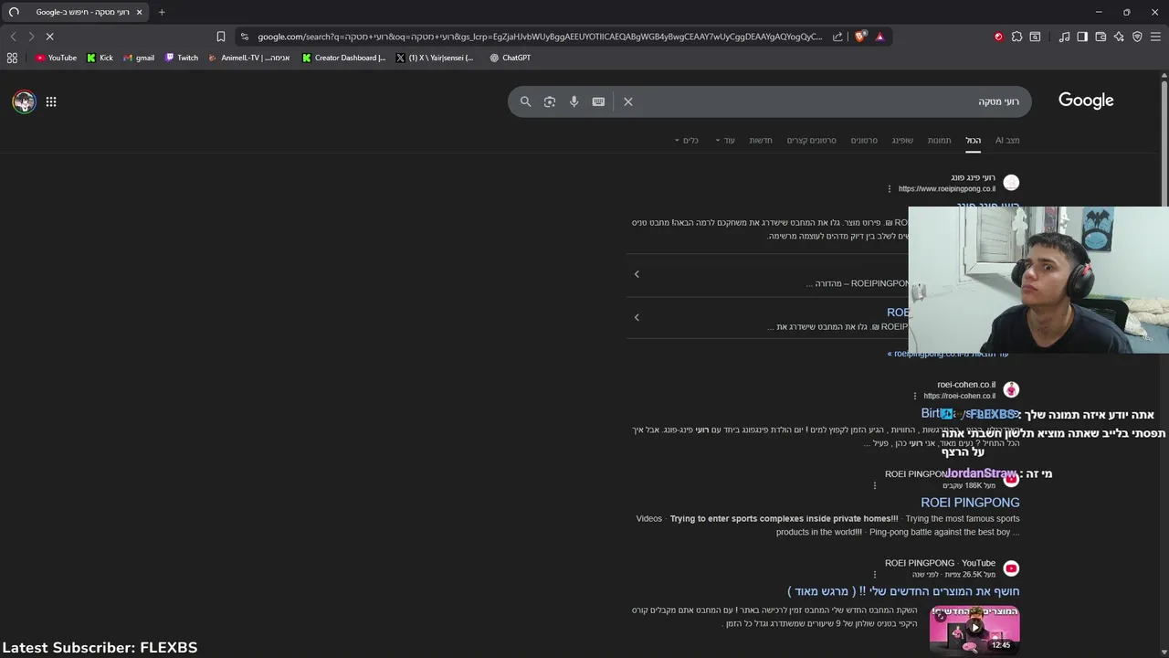The image size is (1169, 658).
Task: Open the Brave Wallet icon
Action: [1101, 37]
